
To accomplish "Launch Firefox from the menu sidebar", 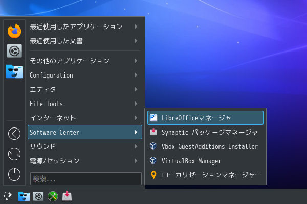I will point(14,31).
